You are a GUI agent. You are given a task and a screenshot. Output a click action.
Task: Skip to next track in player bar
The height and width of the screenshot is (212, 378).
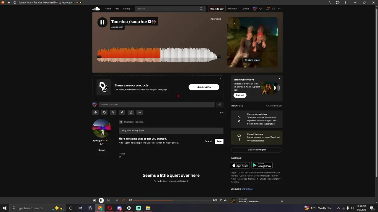click(108, 201)
